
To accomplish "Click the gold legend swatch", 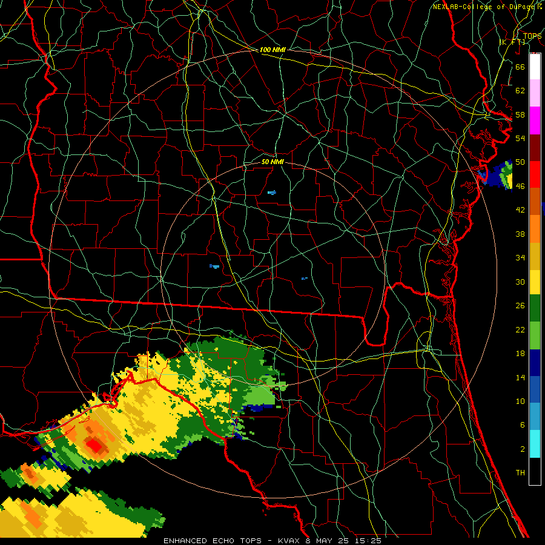I will click(535, 256).
